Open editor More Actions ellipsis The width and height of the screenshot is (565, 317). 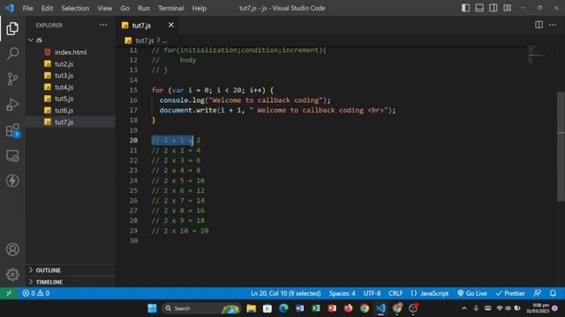coord(553,25)
